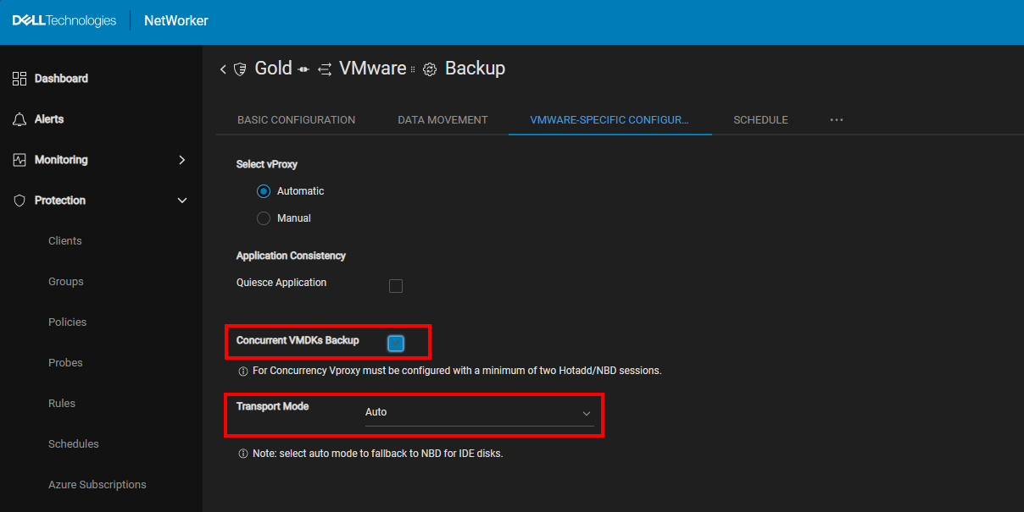Open Azure Subscriptions under Protection
This screenshot has width=1024, height=512.
tap(97, 485)
